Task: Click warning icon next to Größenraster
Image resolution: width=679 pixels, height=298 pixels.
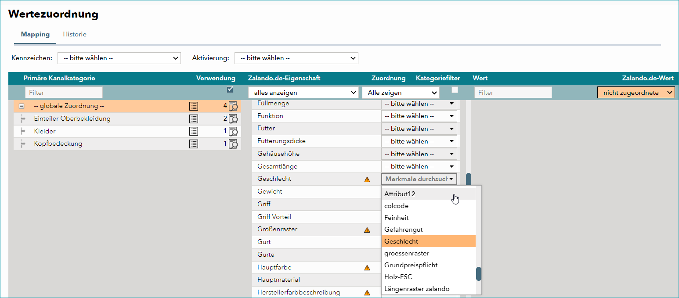Action: pos(367,230)
